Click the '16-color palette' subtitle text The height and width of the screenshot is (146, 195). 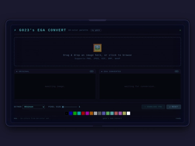[x=78, y=30]
